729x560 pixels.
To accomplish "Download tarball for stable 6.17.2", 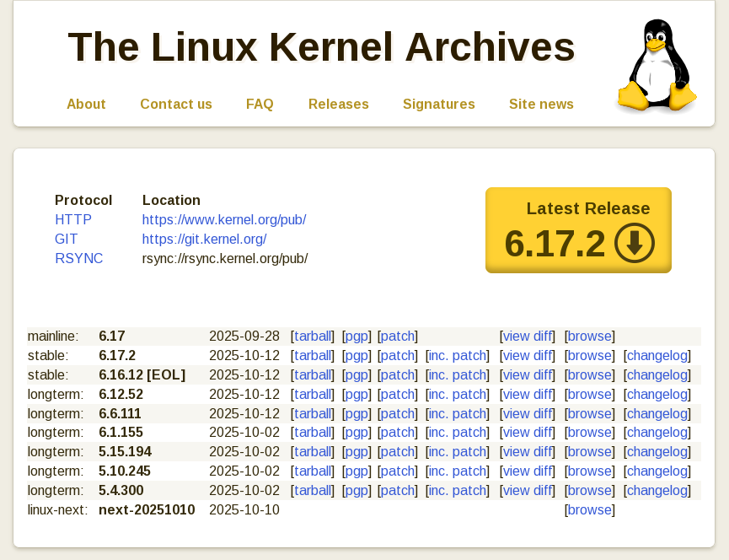I will [x=313, y=356].
